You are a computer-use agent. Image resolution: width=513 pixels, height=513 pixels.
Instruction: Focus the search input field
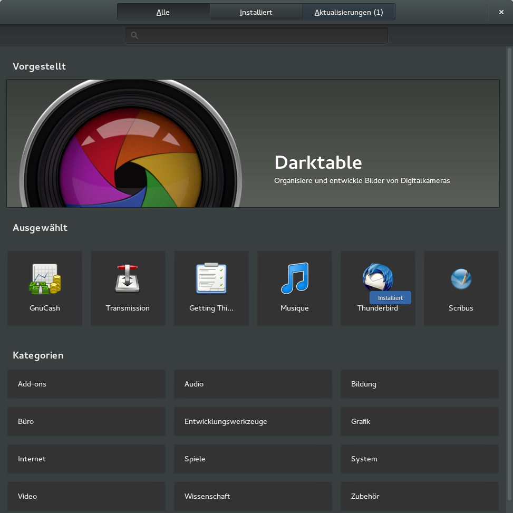[x=256, y=35]
